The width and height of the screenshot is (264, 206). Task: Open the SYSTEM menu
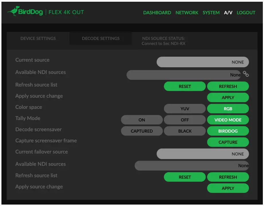[211, 13]
